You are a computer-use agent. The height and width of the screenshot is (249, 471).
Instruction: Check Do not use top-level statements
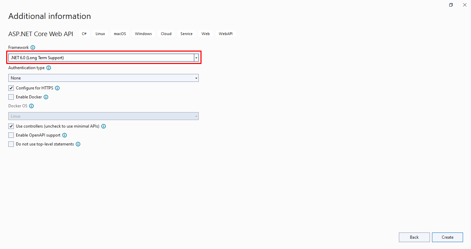11,144
